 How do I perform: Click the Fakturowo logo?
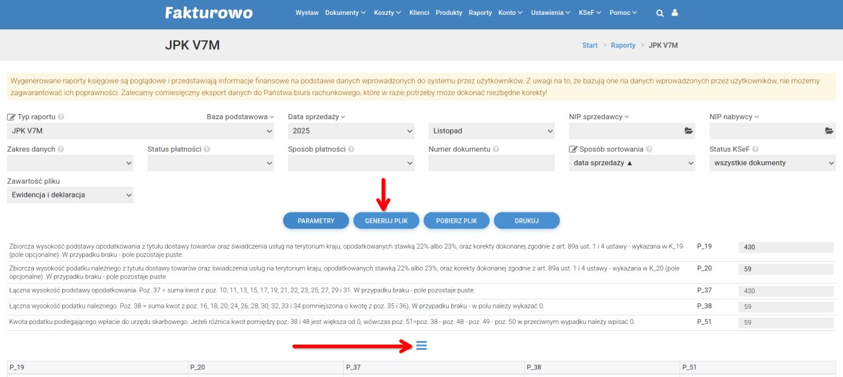[209, 13]
